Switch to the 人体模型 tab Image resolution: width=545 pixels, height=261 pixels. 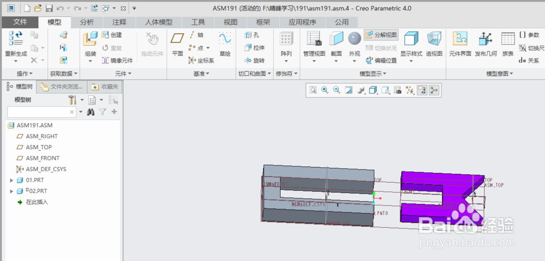coord(159,22)
